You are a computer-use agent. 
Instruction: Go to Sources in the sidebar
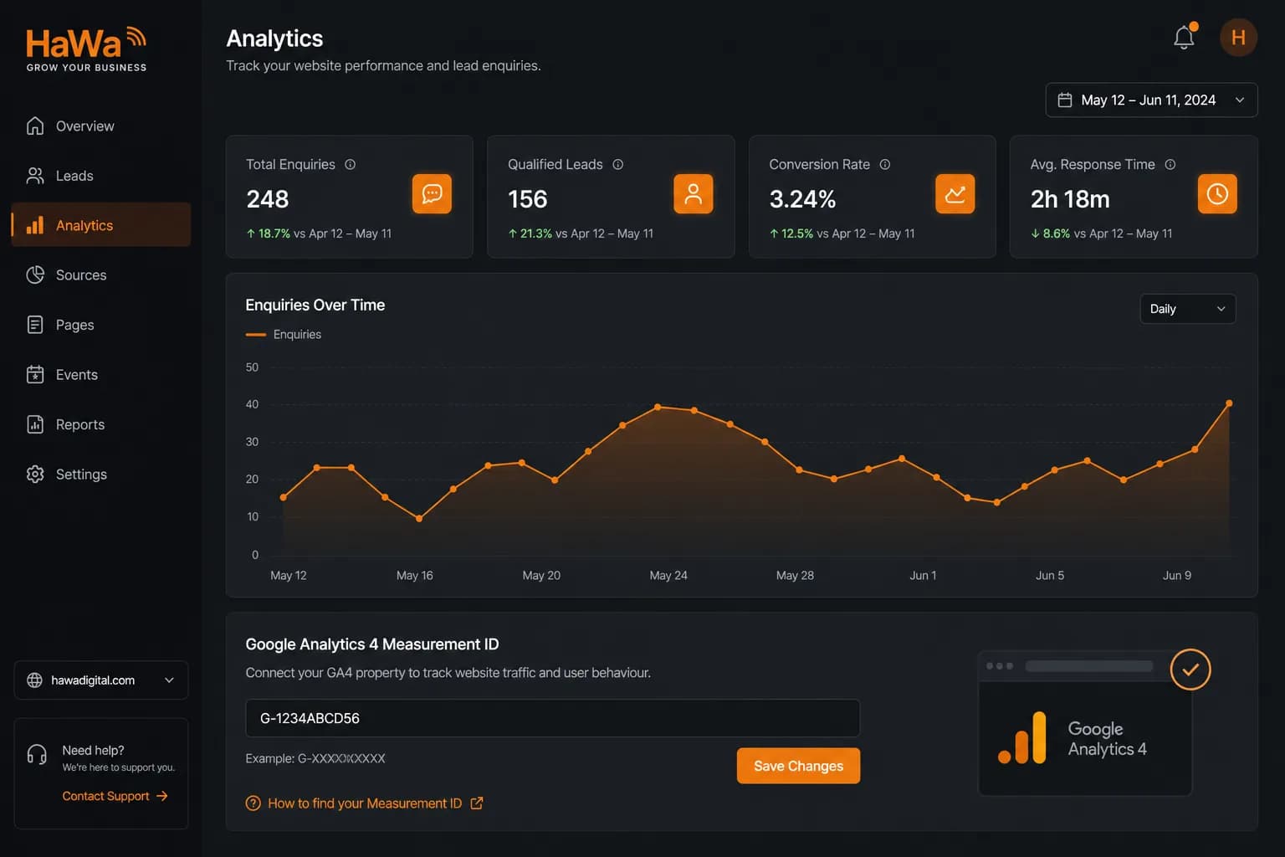coord(101,275)
